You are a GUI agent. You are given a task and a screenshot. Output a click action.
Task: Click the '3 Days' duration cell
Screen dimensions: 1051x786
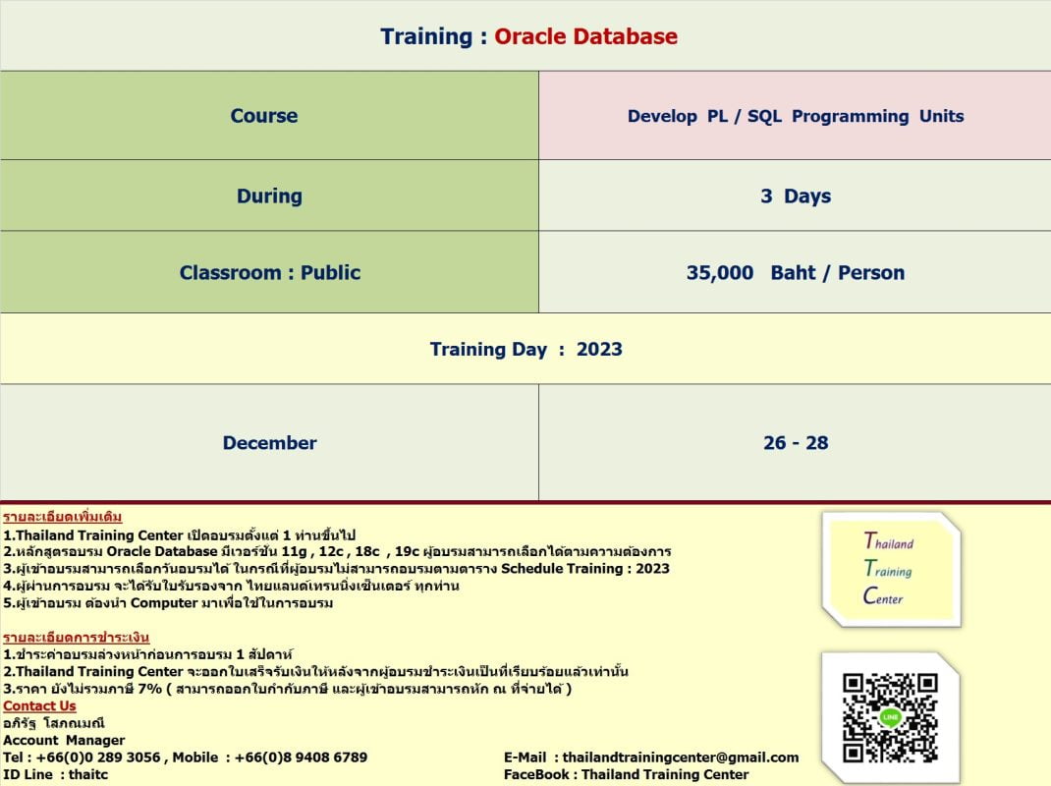pyautogui.click(x=795, y=196)
